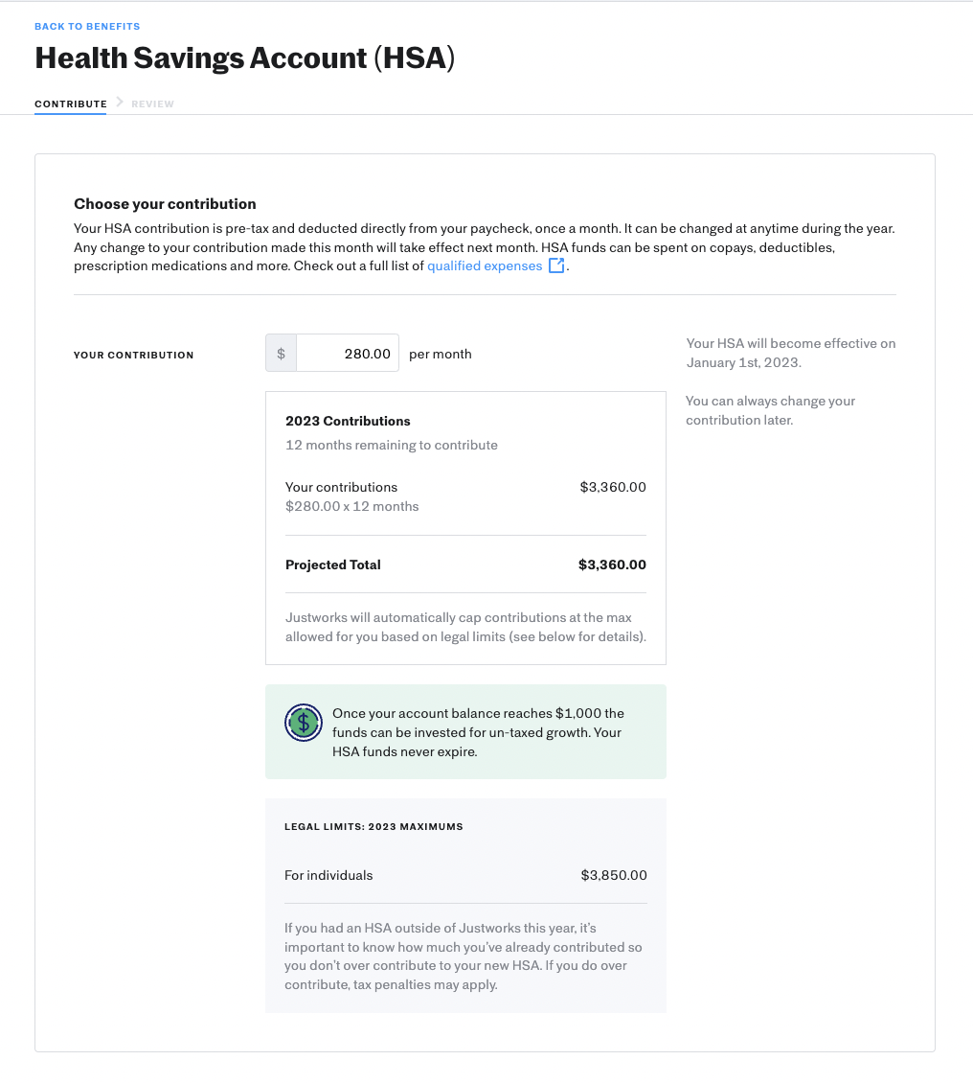Click the Choose your contribution heading

[x=165, y=204]
